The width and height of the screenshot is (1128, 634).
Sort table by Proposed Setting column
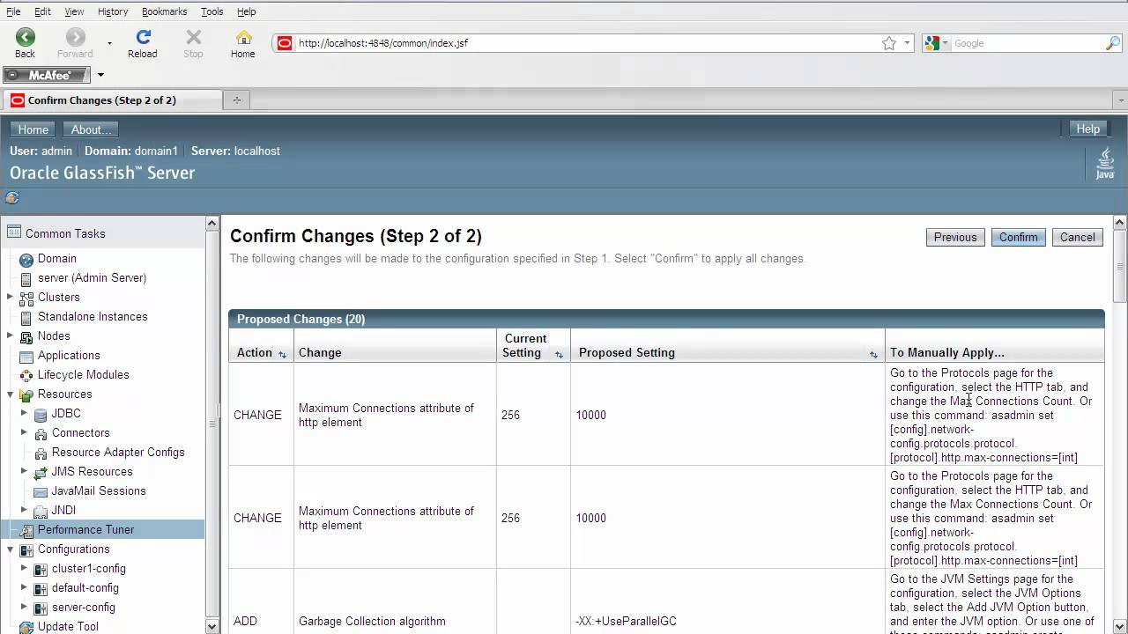pos(873,354)
